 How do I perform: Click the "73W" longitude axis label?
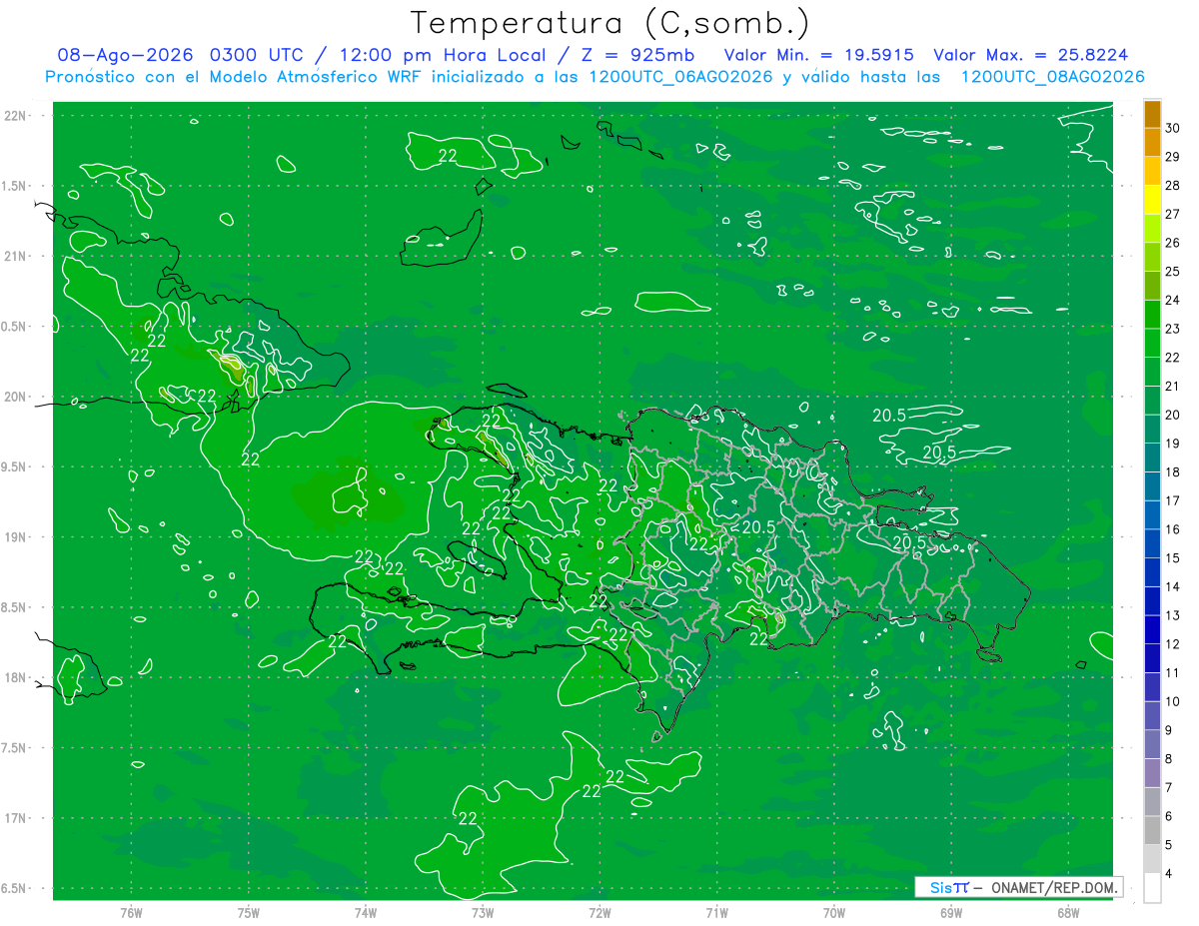point(483,913)
